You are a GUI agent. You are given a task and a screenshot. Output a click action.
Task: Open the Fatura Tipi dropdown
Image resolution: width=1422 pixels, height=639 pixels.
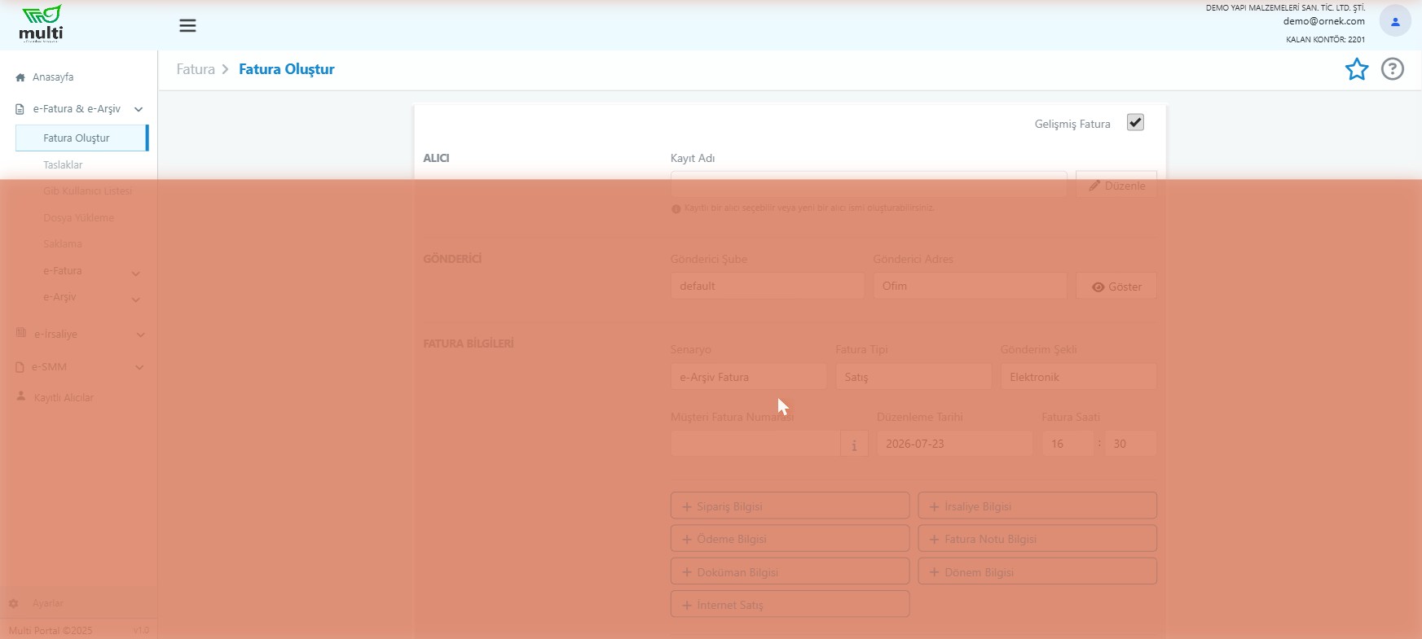tap(914, 377)
